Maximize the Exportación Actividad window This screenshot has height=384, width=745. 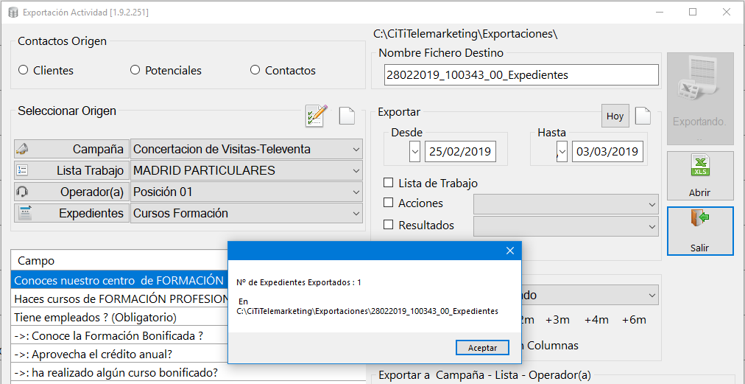[693, 12]
